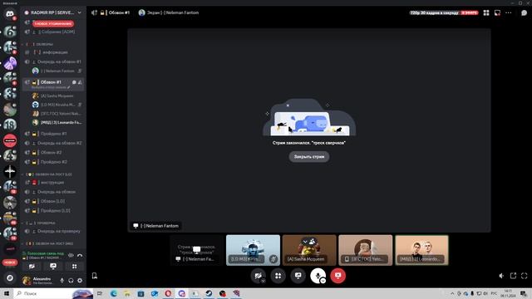Pop out the call window

click(x=513, y=276)
